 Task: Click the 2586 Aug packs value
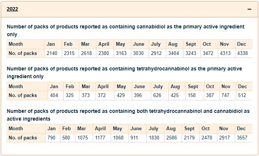click(x=171, y=138)
